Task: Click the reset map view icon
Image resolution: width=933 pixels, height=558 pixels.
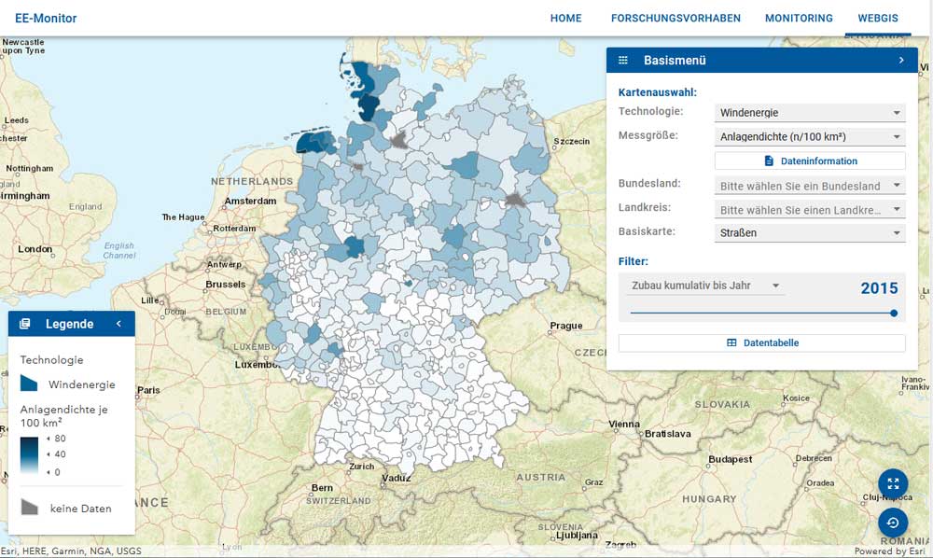Action: pos(893,523)
